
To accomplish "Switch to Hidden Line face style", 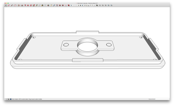I will click(x=77, y=5).
